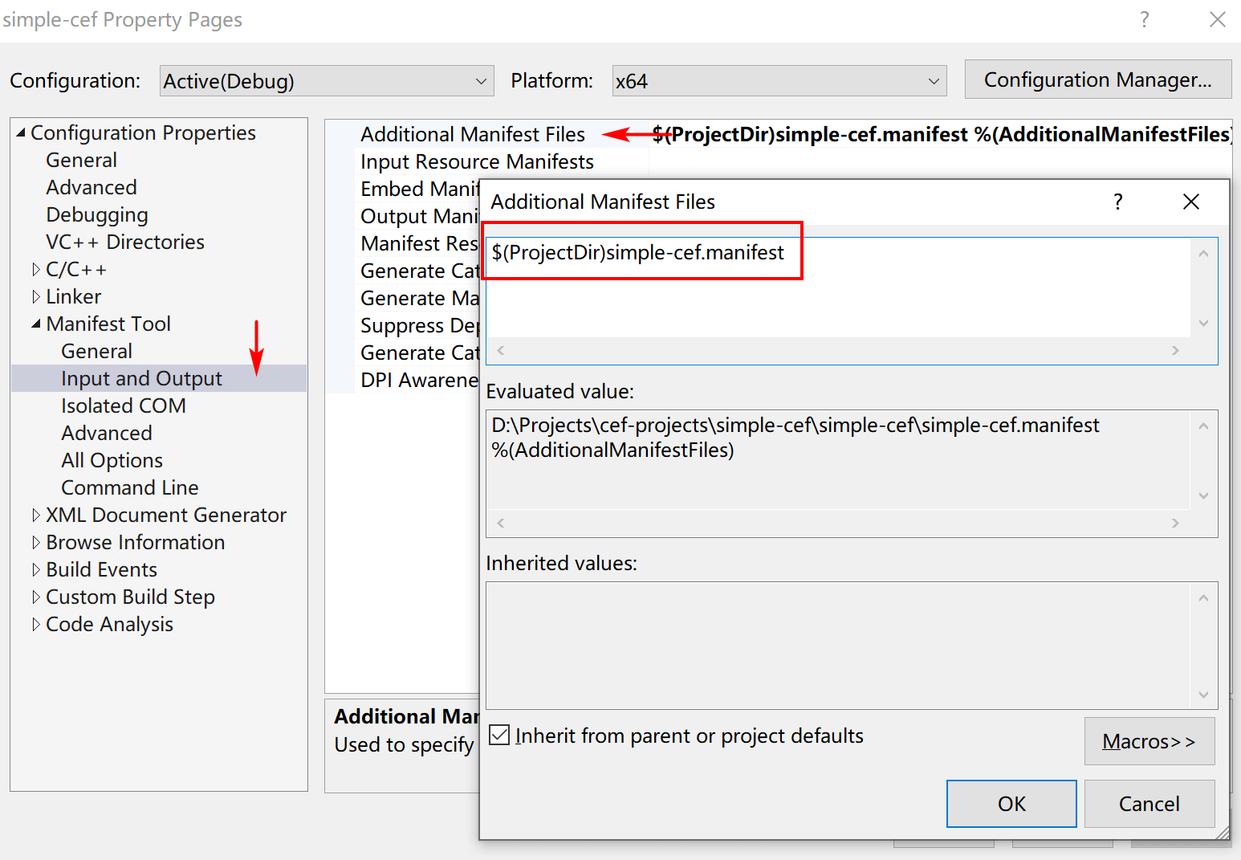Toggle Inherit from parent or project defaults
This screenshot has width=1241, height=860.
499,735
